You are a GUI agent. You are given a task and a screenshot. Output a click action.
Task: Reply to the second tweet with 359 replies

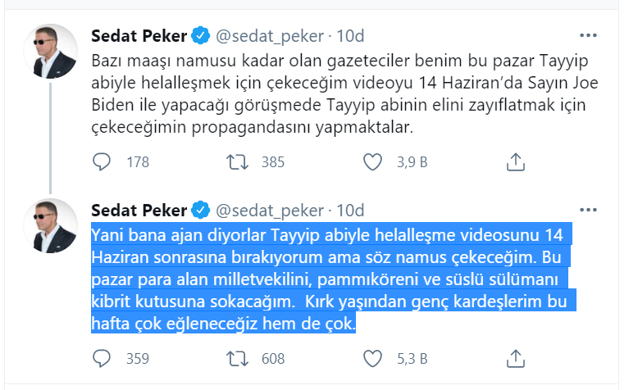pyautogui.click(x=103, y=358)
